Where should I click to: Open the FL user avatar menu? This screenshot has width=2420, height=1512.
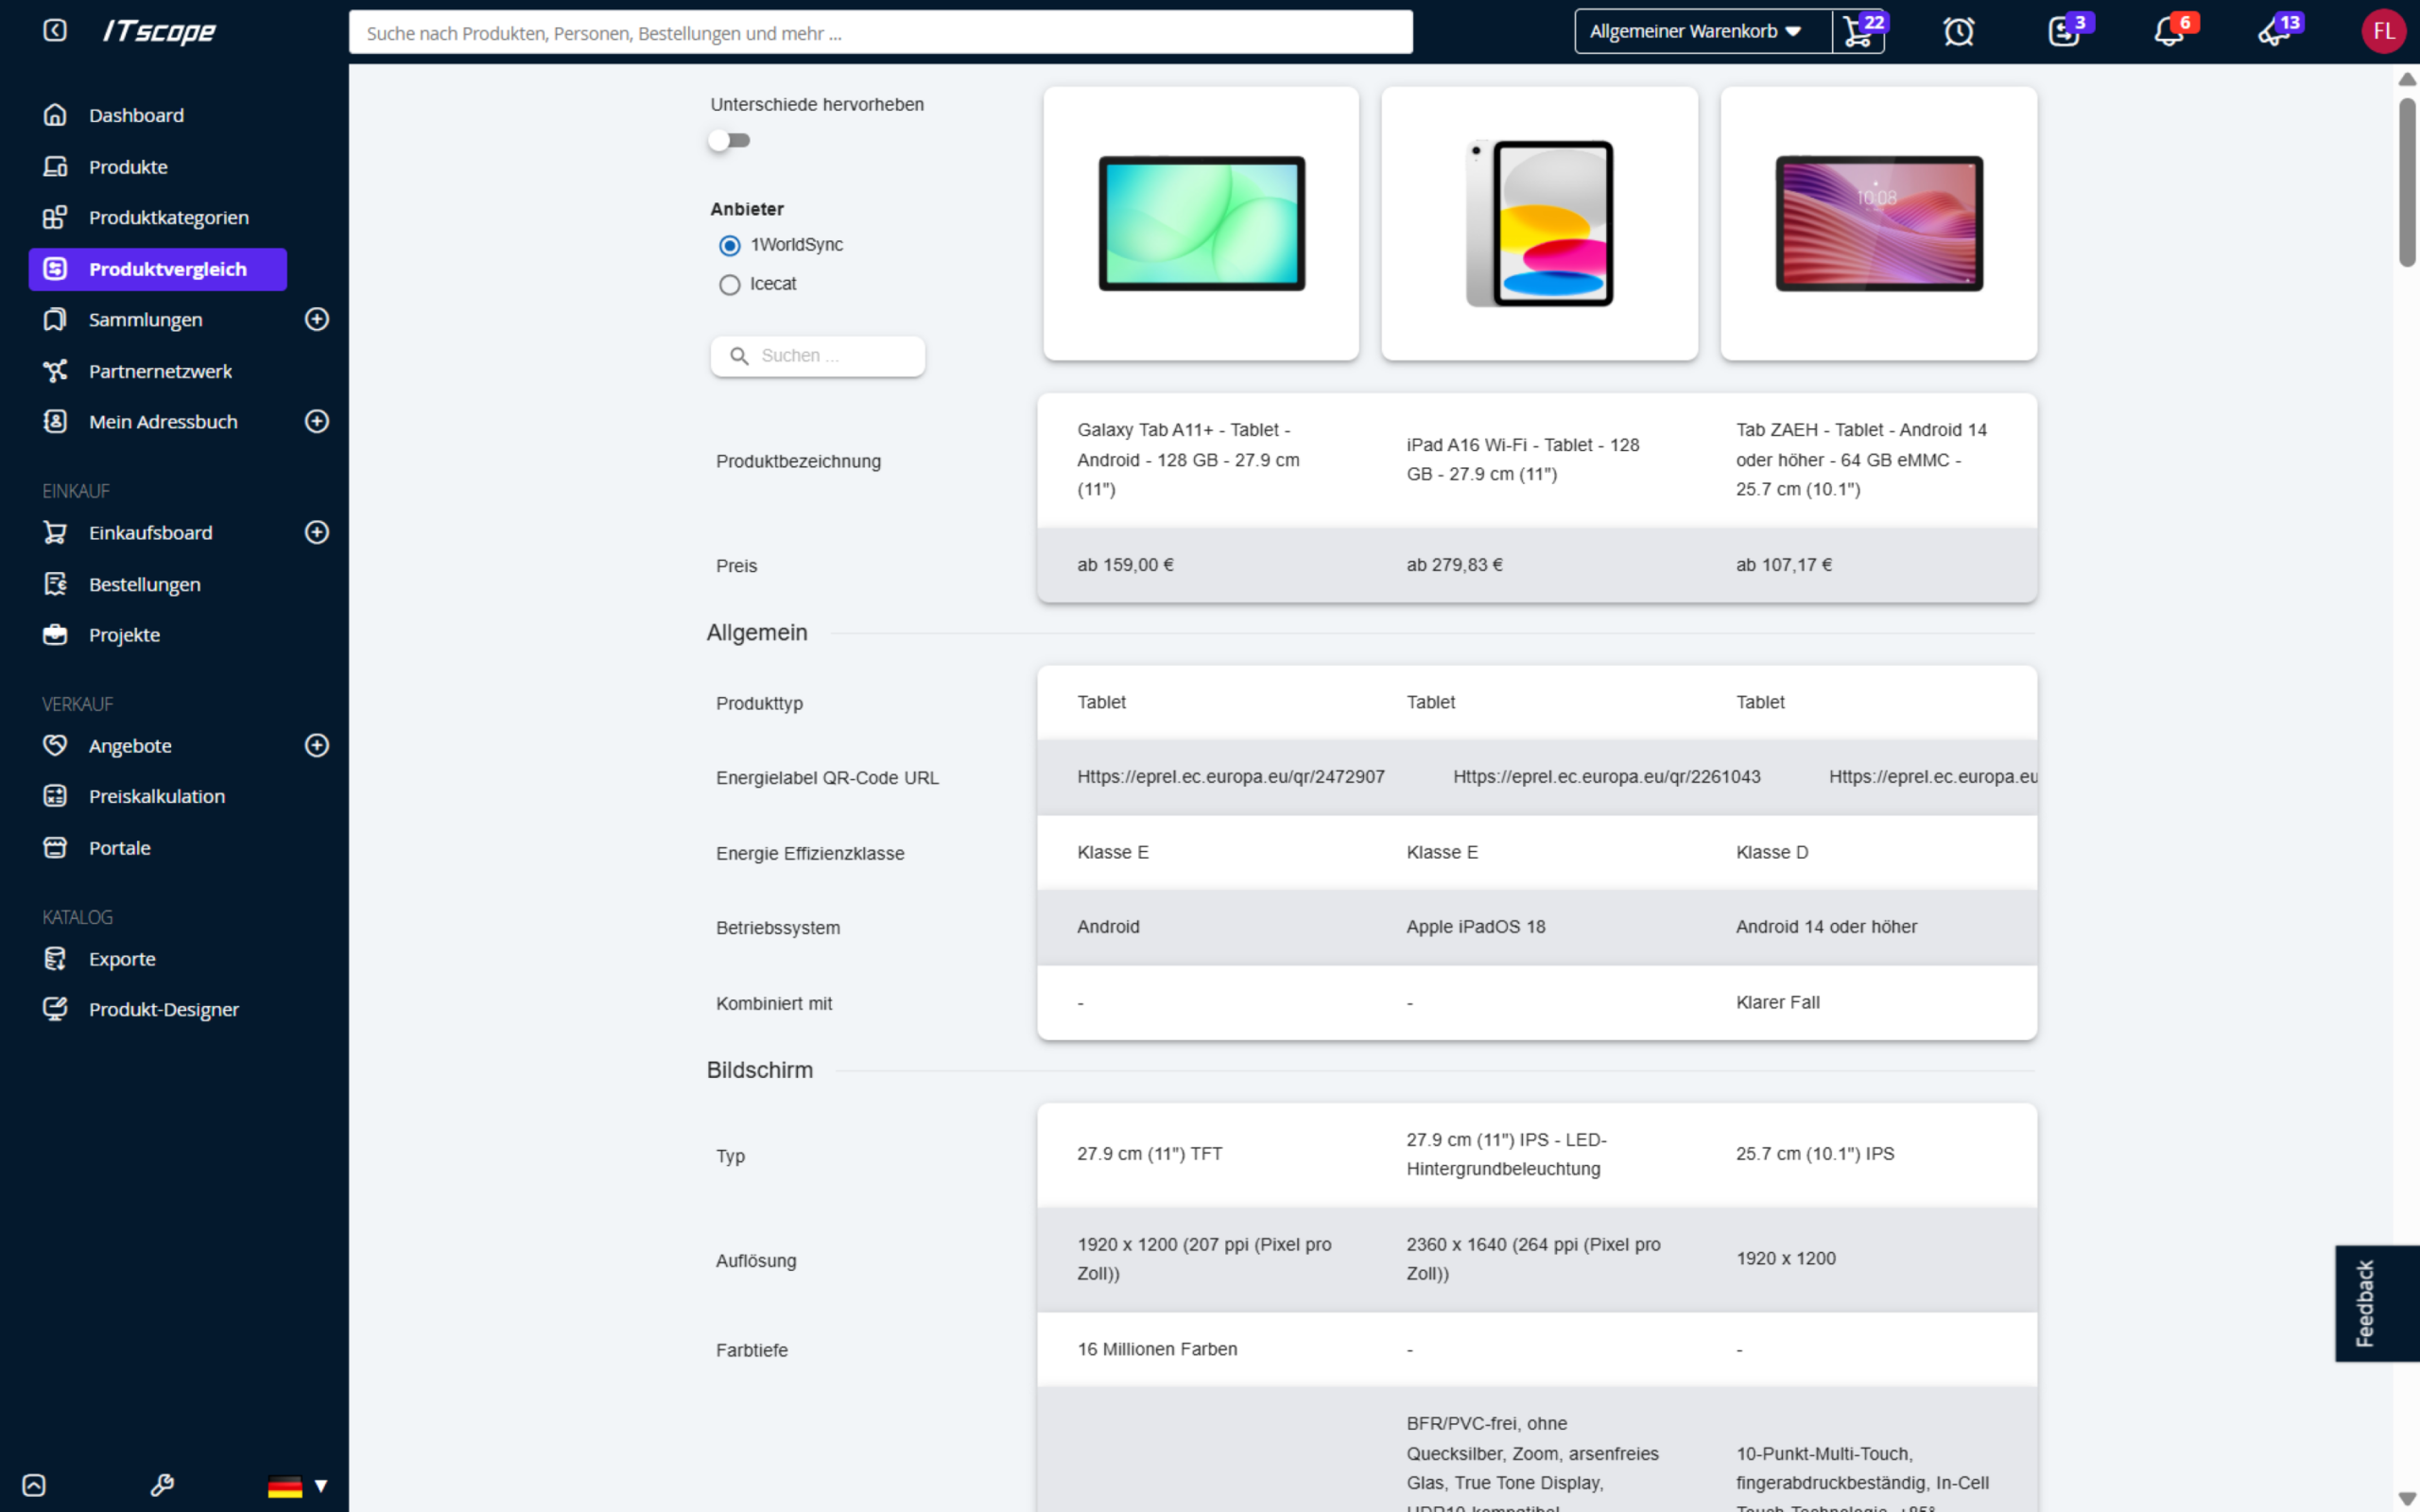pyautogui.click(x=2382, y=32)
